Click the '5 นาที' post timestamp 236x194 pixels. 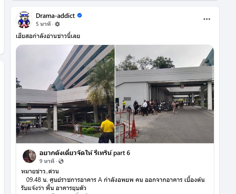pyautogui.click(x=43, y=24)
